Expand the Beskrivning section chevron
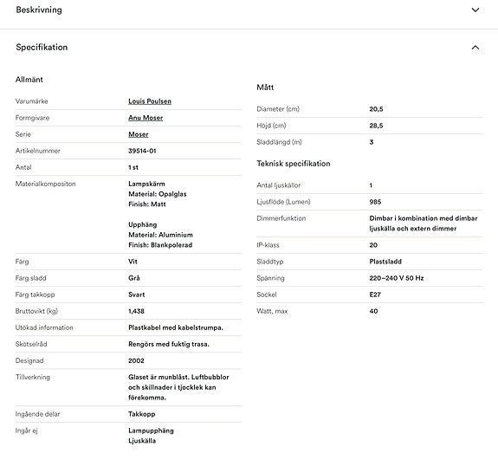498x460 pixels. pos(475,10)
